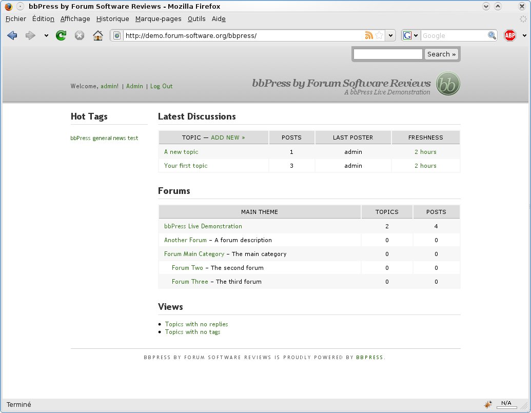Click the Search » button
Viewport: 531px width, 413px height.
(441, 54)
